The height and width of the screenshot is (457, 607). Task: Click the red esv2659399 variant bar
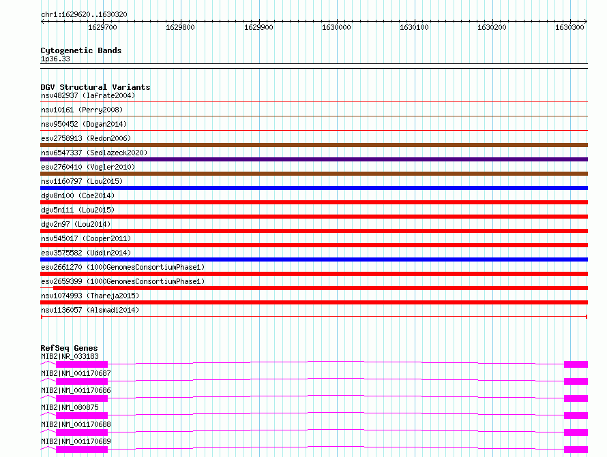321,288
